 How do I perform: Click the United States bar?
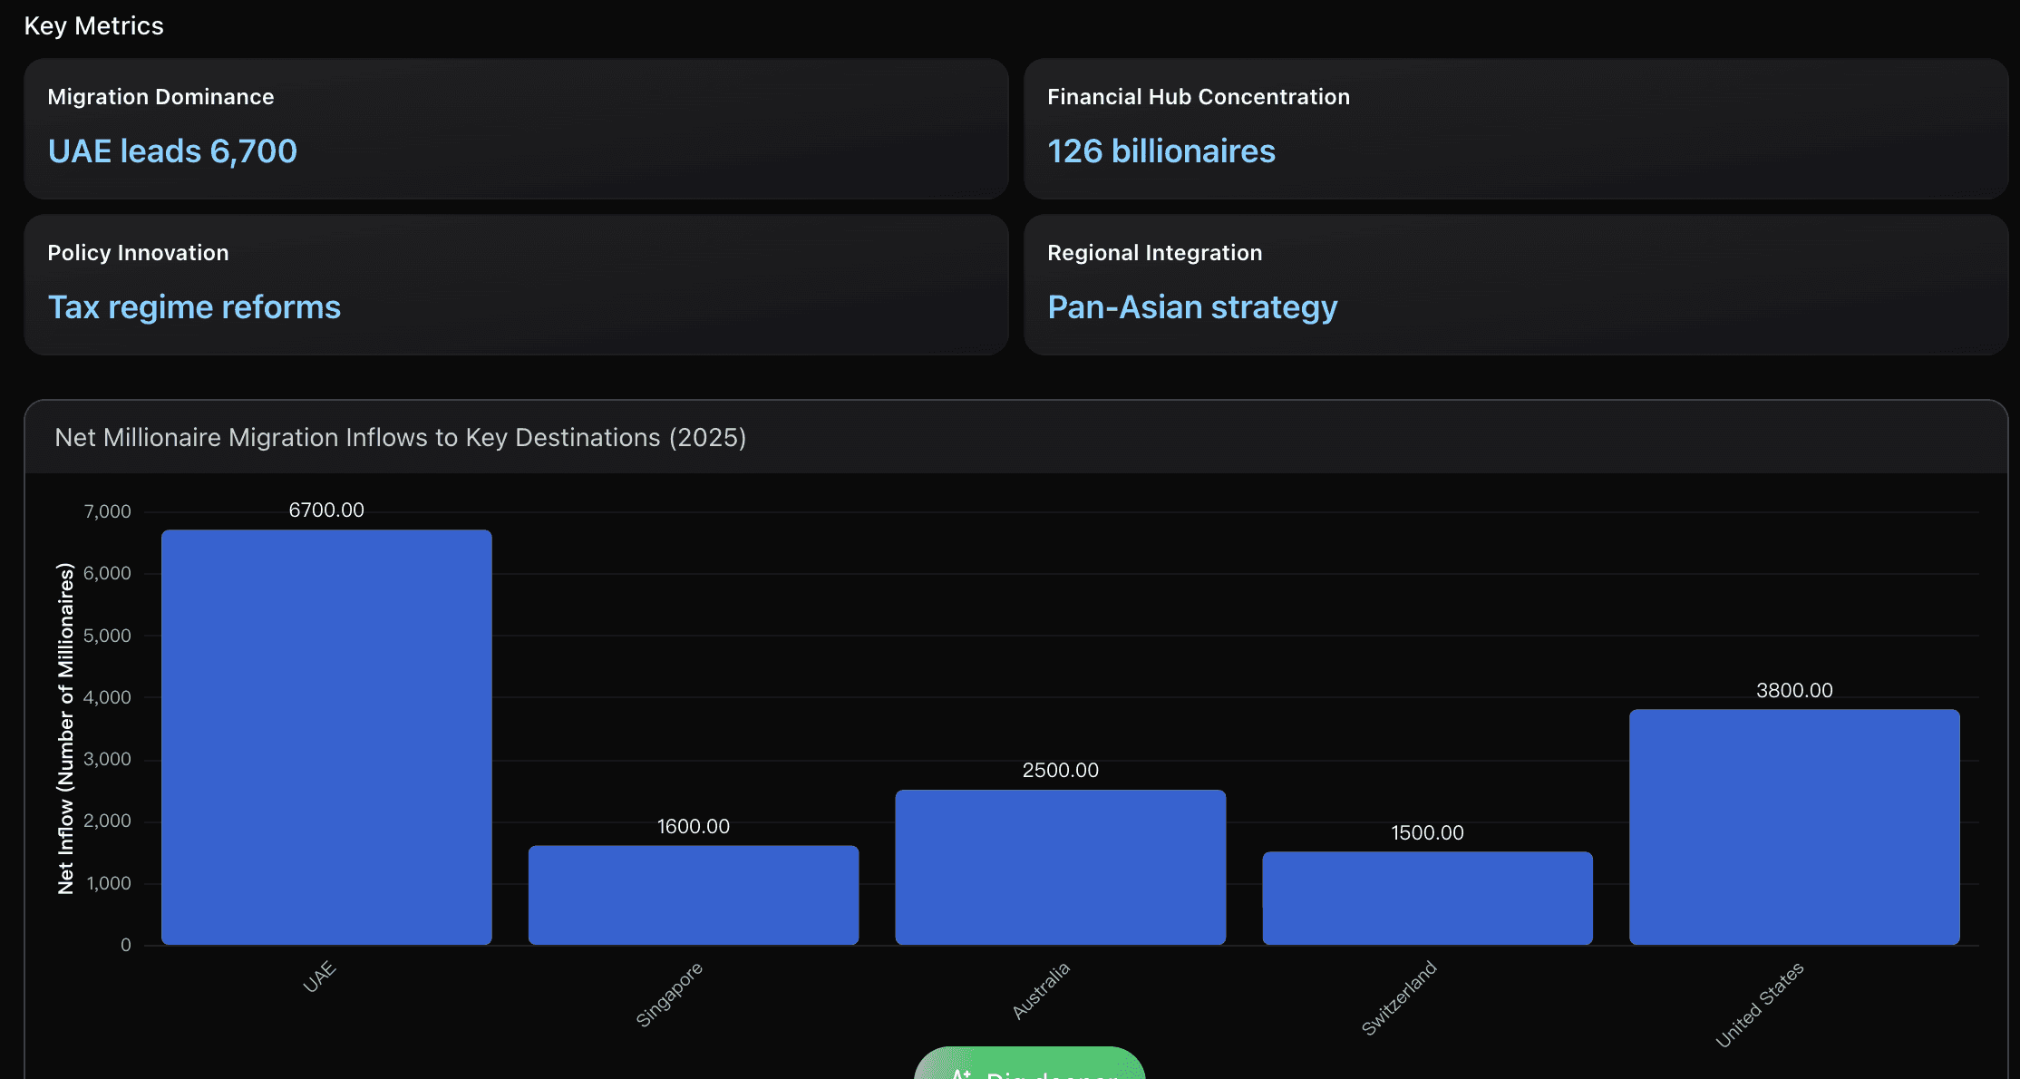(x=1793, y=826)
